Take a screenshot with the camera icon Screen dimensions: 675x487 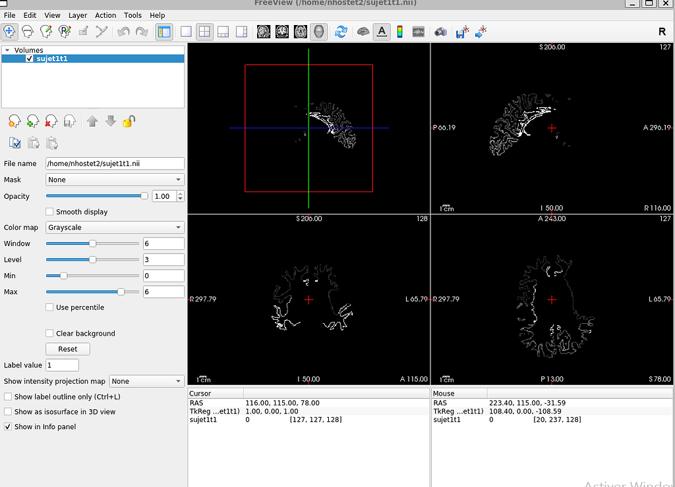click(x=440, y=31)
